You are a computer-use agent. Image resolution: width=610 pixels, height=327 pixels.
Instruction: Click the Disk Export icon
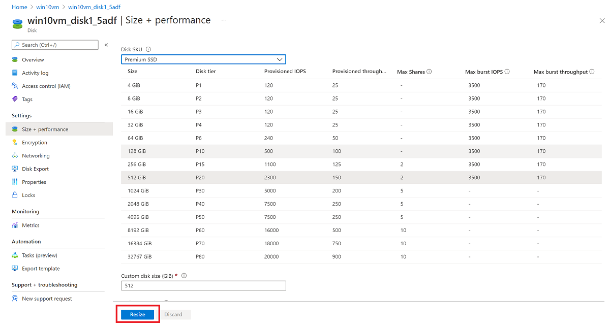(x=15, y=169)
